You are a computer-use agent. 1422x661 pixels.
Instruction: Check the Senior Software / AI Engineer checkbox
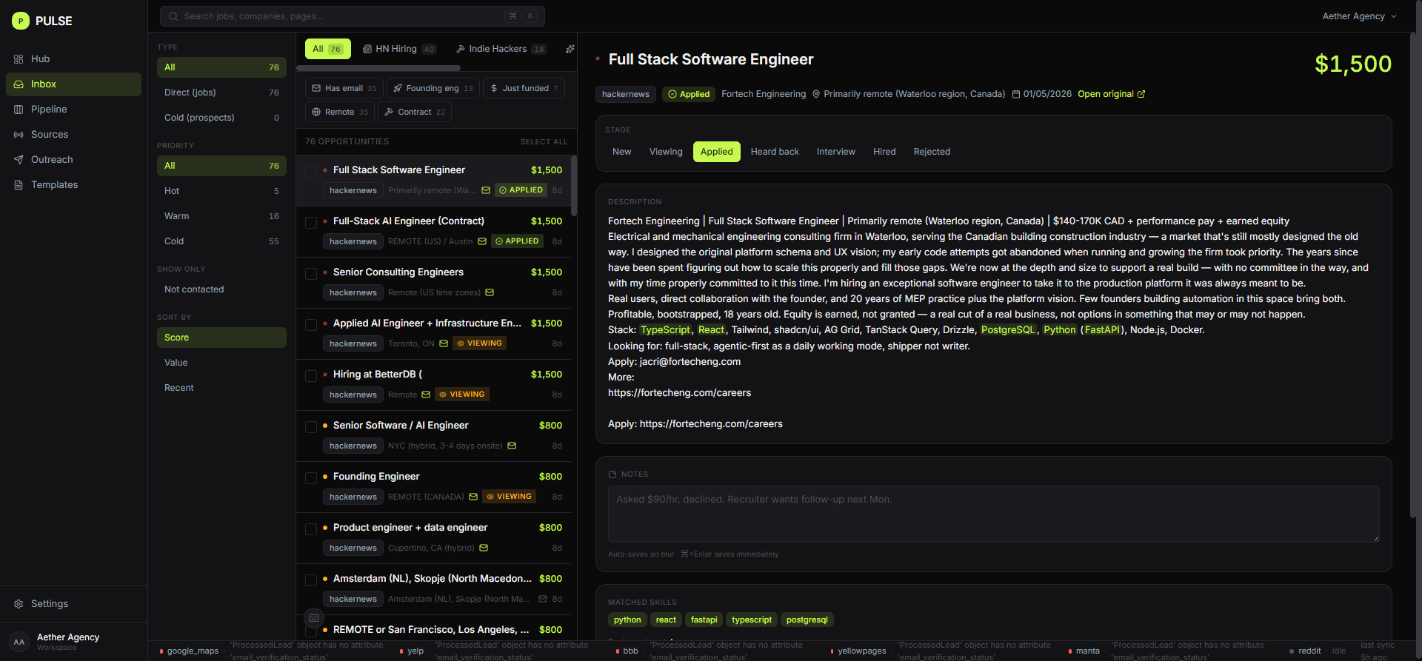point(311,427)
